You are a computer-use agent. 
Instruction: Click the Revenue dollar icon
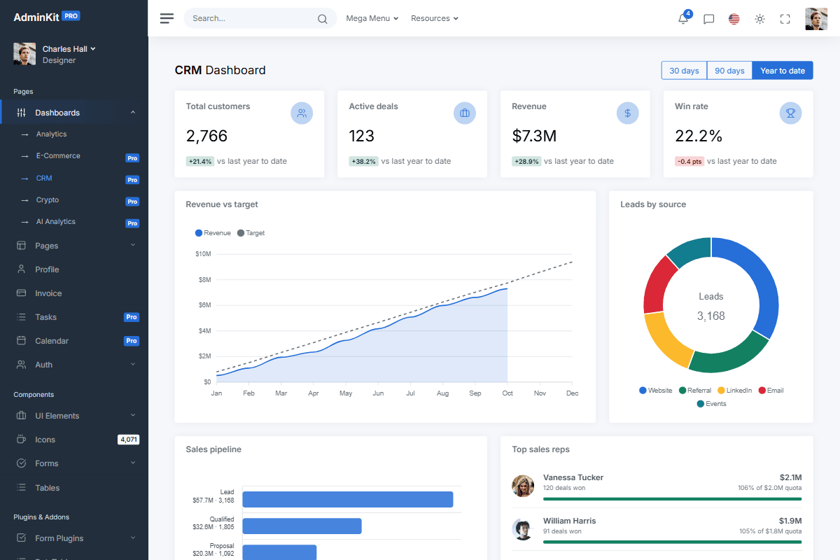coord(628,113)
